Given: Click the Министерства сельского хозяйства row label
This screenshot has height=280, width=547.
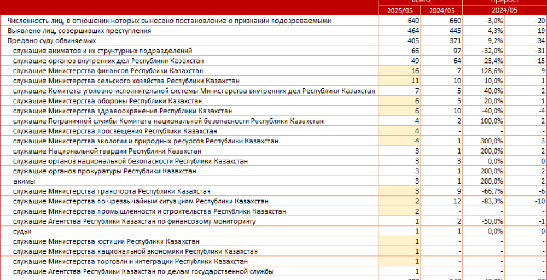Looking at the screenshot, I should (126, 81).
